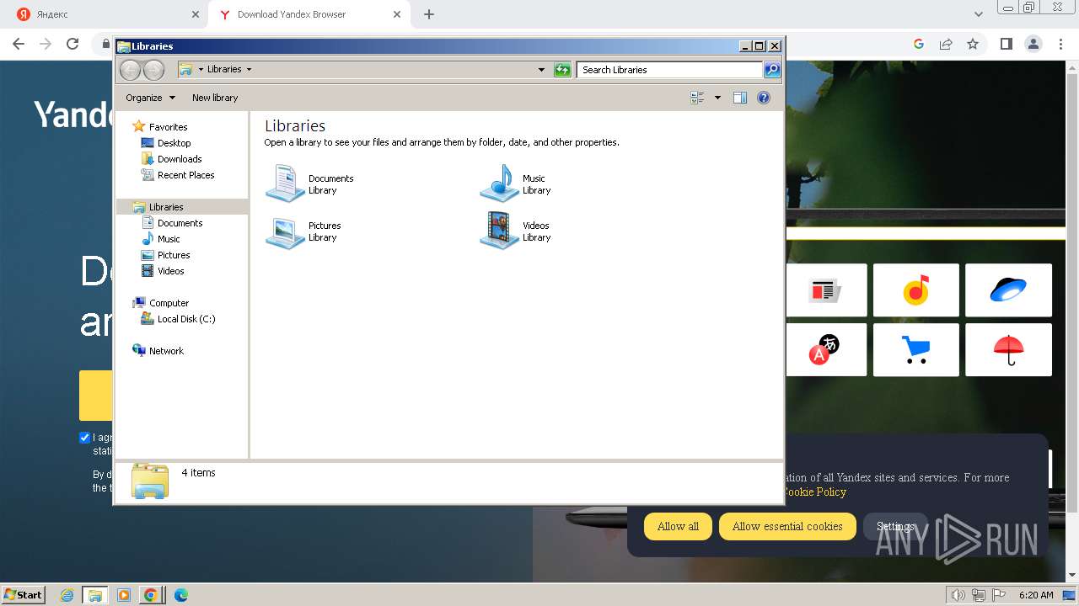
Task: Open Windows Media Player from the taskbar
Action: tap(124, 595)
